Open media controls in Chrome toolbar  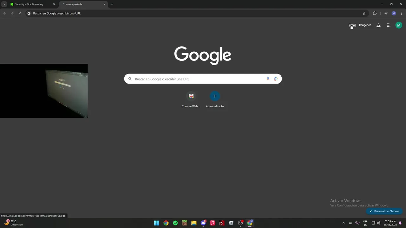(x=386, y=13)
